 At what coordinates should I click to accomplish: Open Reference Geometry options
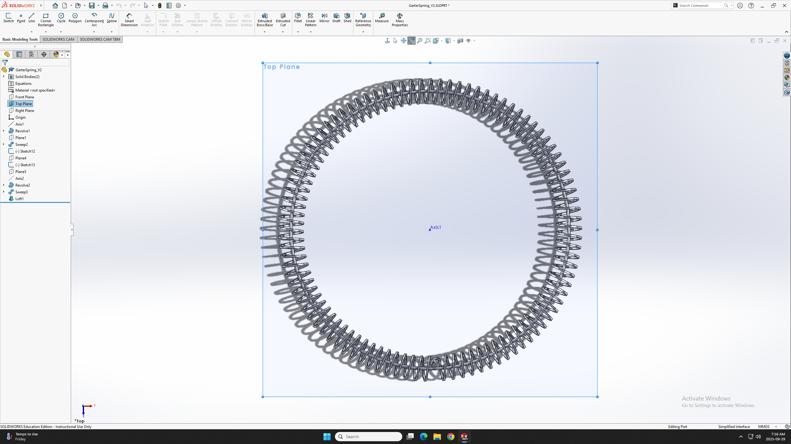pos(363,20)
